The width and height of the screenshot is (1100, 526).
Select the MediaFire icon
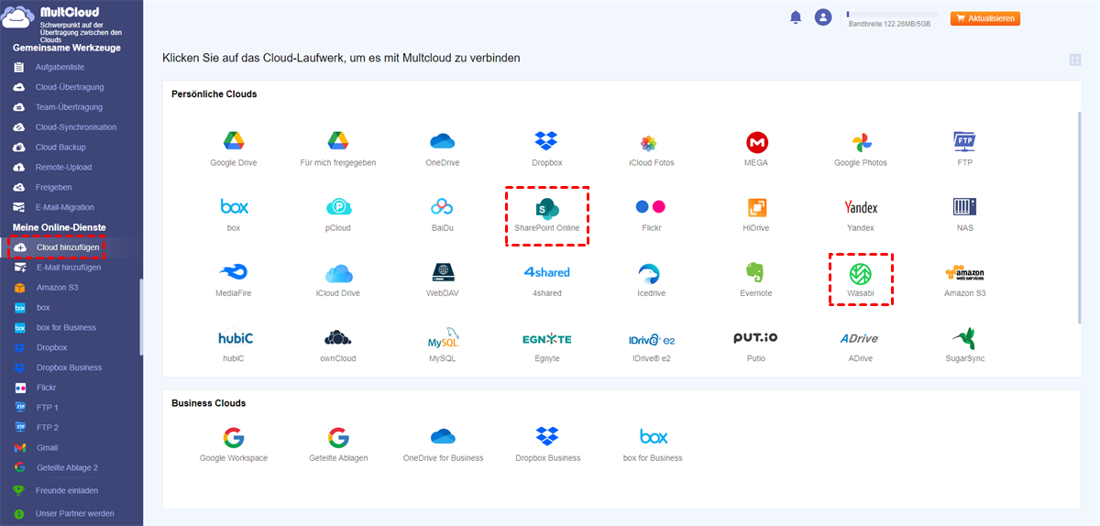pyautogui.click(x=233, y=280)
